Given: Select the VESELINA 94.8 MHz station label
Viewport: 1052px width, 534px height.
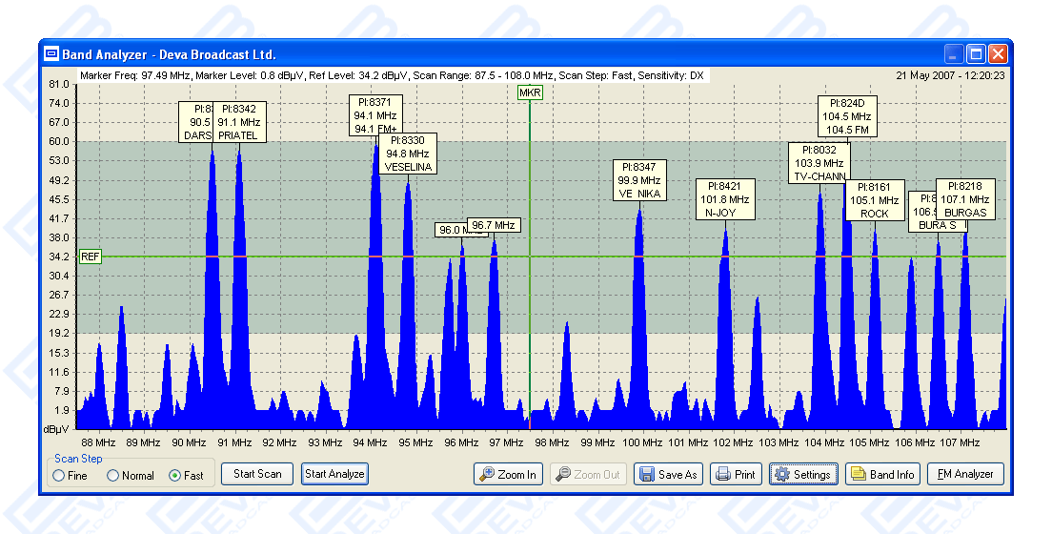Looking at the screenshot, I should pos(408,154).
